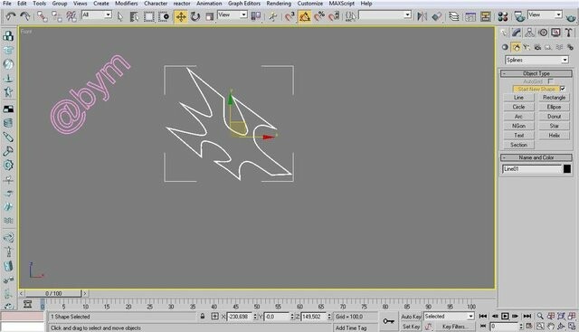The width and height of the screenshot is (579, 332).
Task: Enable the AutoGrid checkbox
Action: coord(550,81)
